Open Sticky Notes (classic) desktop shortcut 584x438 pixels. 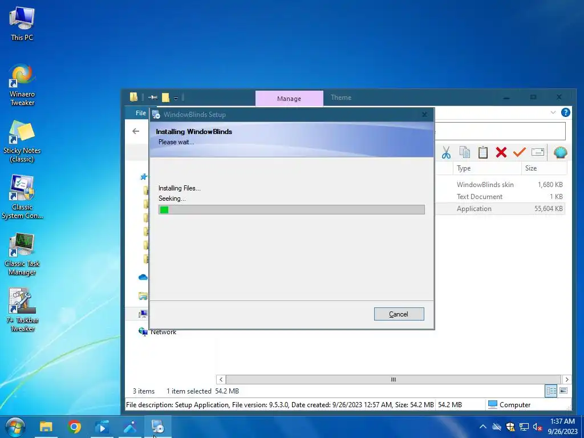coord(22,142)
